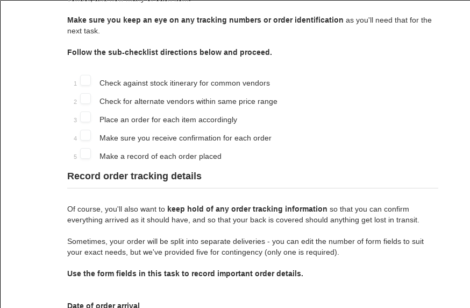Mark 'Place an order for each item' done

[86, 117]
